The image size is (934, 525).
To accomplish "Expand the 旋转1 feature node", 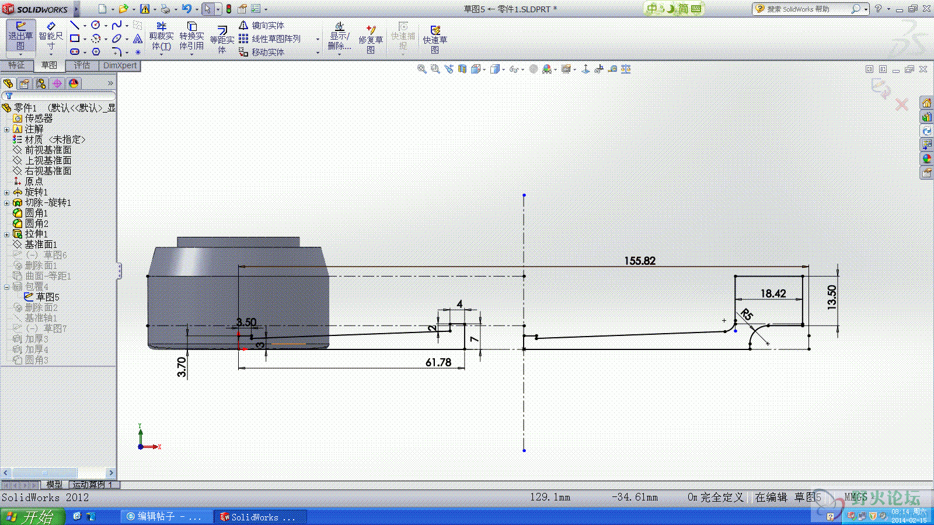I will (6, 192).
